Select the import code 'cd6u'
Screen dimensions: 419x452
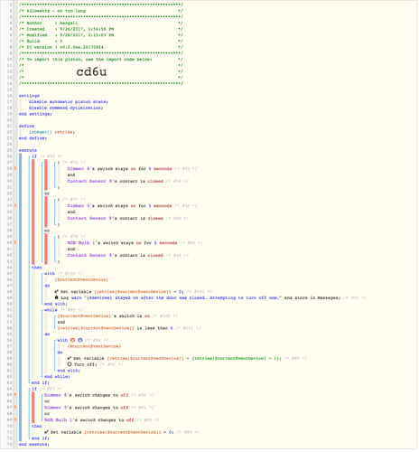pos(92,72)
